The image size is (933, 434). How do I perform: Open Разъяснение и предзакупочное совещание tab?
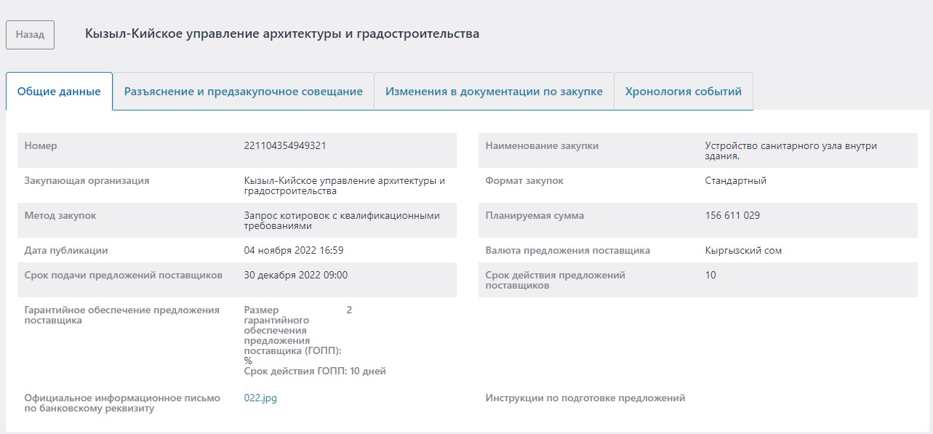click(243, 92)
